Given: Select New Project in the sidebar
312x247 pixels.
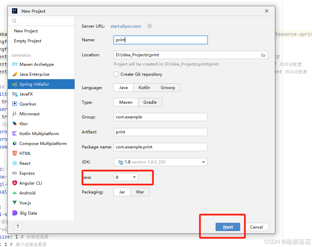Looking at the screenshot, I should coord(26,31).
